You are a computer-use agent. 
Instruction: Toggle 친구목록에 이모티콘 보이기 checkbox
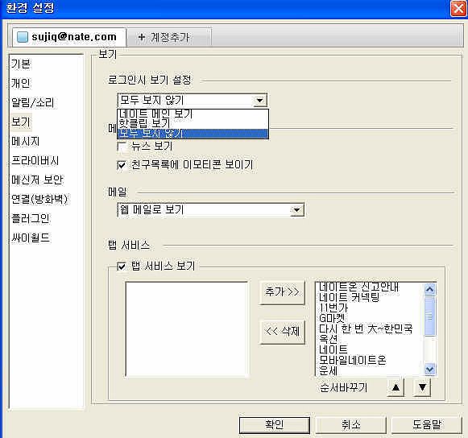(x=122, y=165)
